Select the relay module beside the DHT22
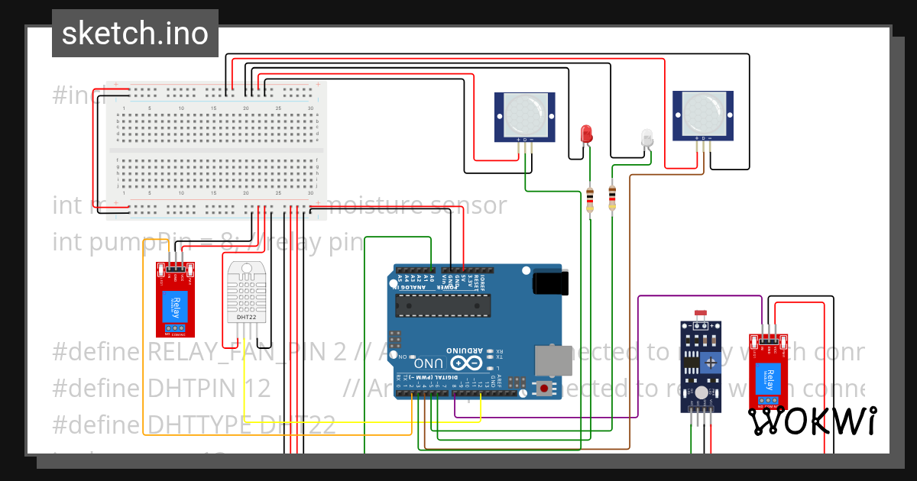This screenshot has width=917, height=481. click(176, 302)
